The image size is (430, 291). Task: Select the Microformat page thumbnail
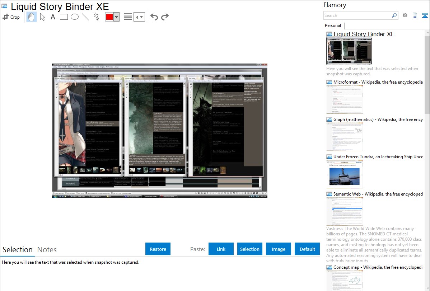(x=345, y=99)
